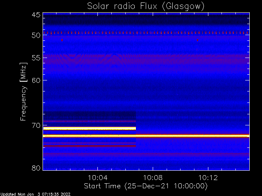Click the 'Start Time (25-Dec-21 10:00:00)' label
This screenshot has width=262, height=196.
(146, 186)
